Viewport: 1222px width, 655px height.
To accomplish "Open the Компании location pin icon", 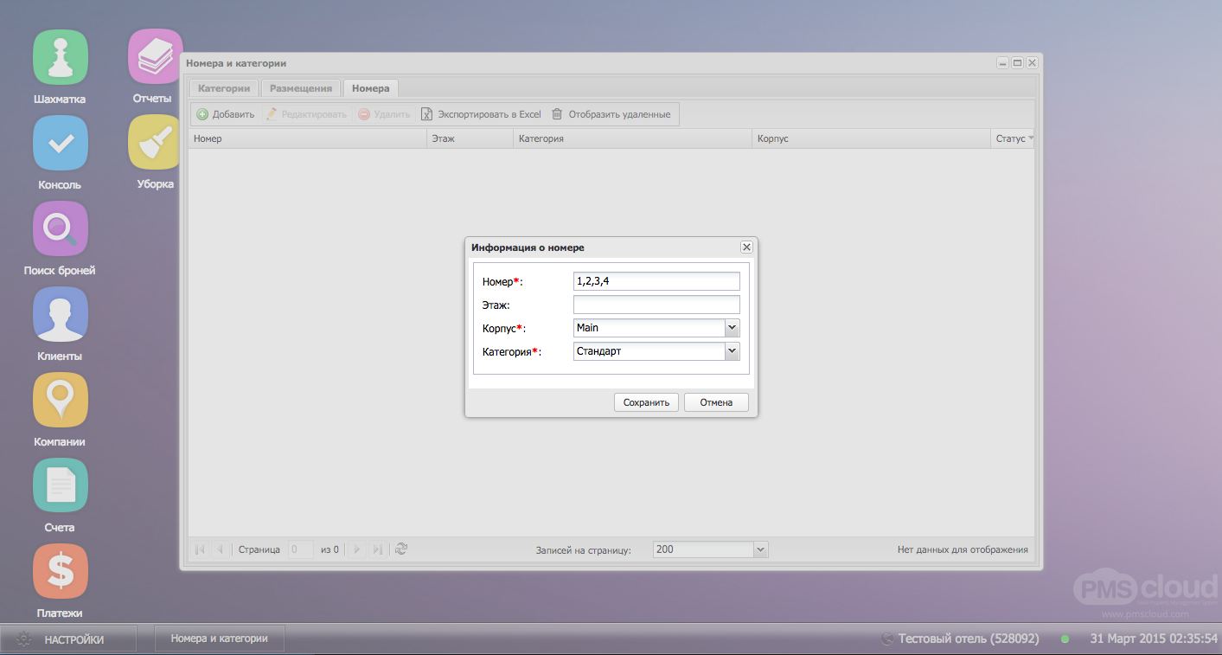I will (60, 400).
